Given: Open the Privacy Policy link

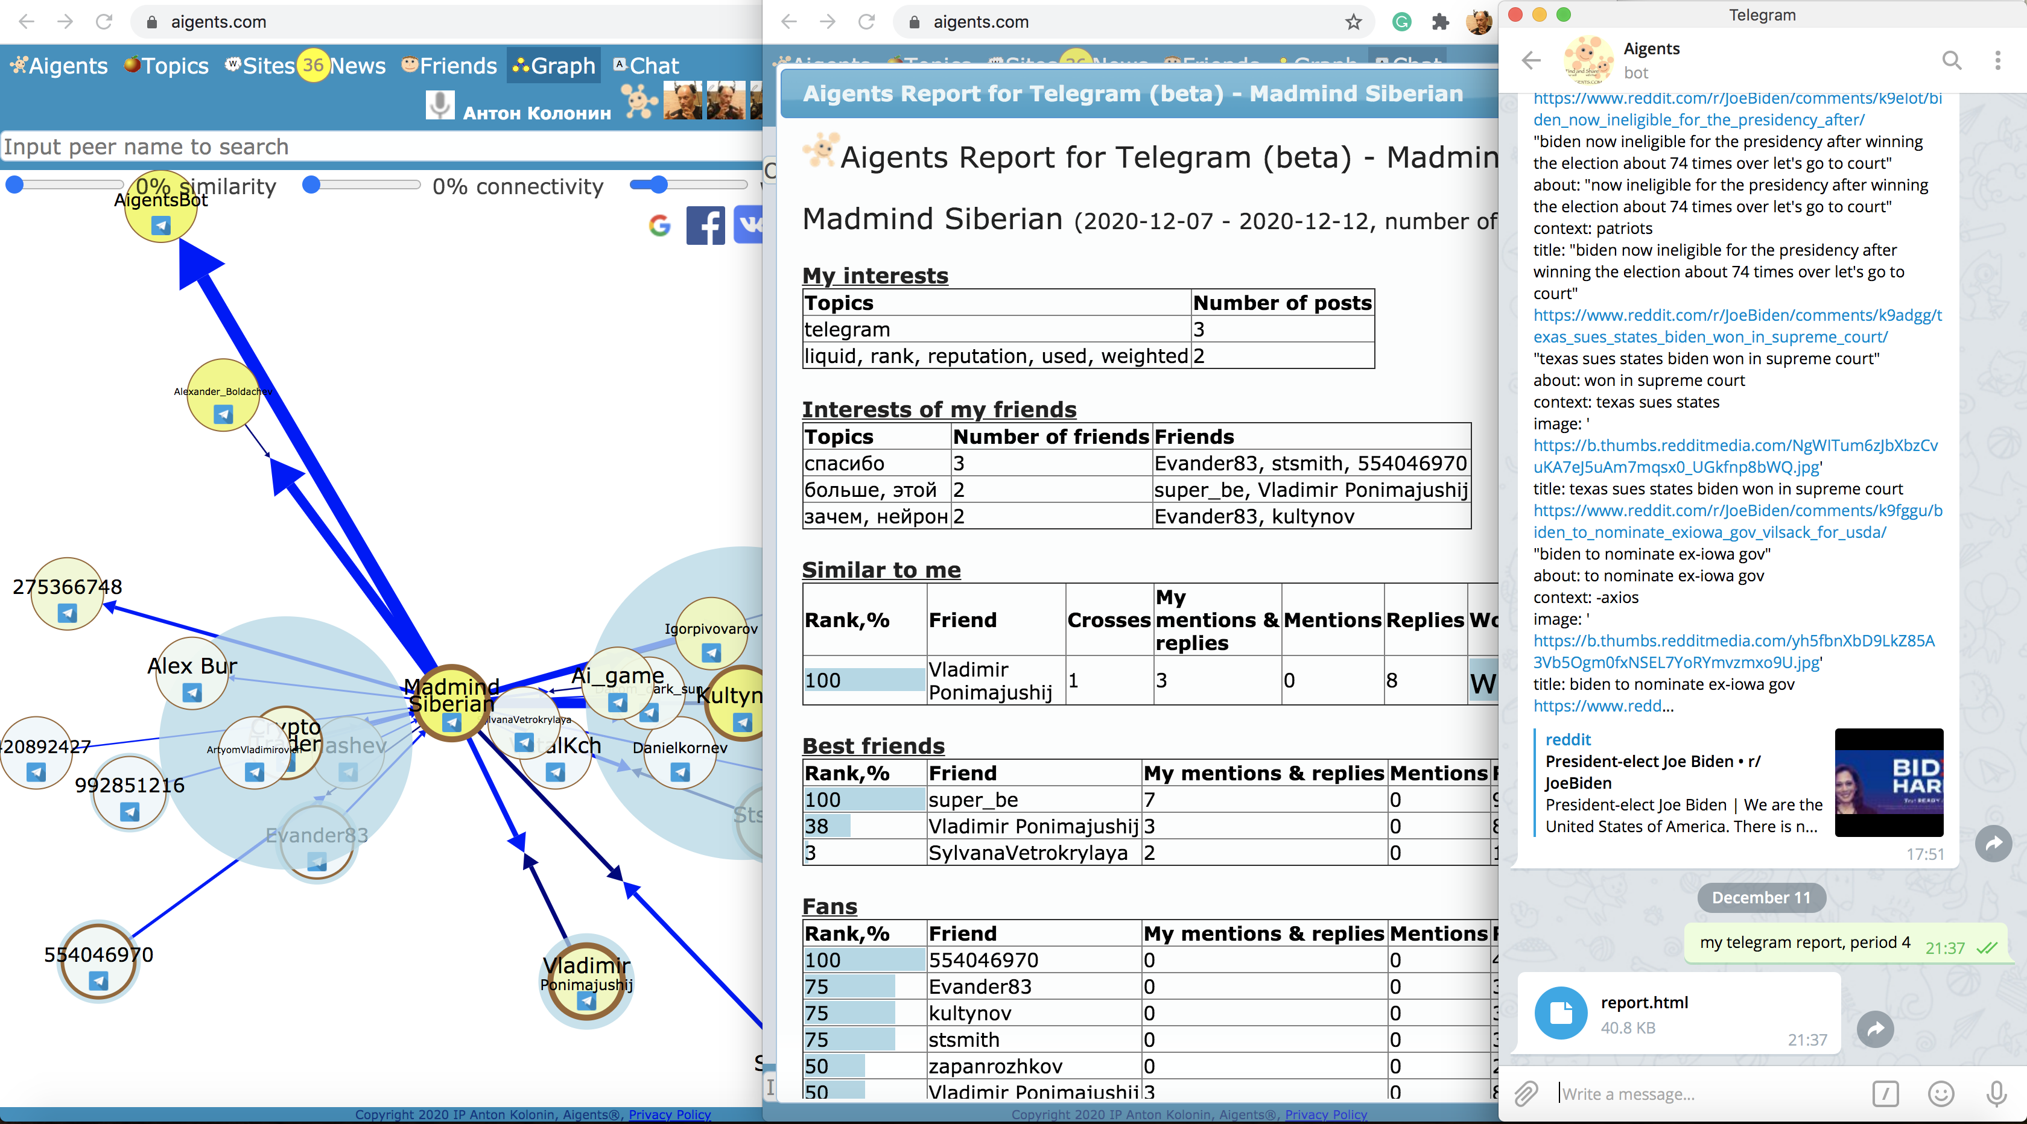Looking at the screenshot, I should 669,1114.
